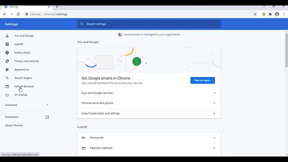Open the profile avatar icon in toolbar
The image size is (288, 162).
277,14
